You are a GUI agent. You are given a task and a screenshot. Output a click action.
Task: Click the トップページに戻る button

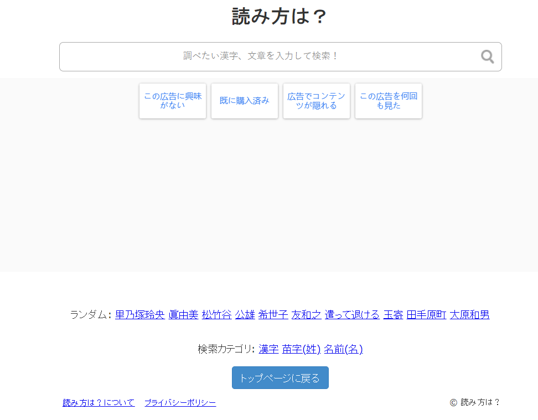[280, 378]
